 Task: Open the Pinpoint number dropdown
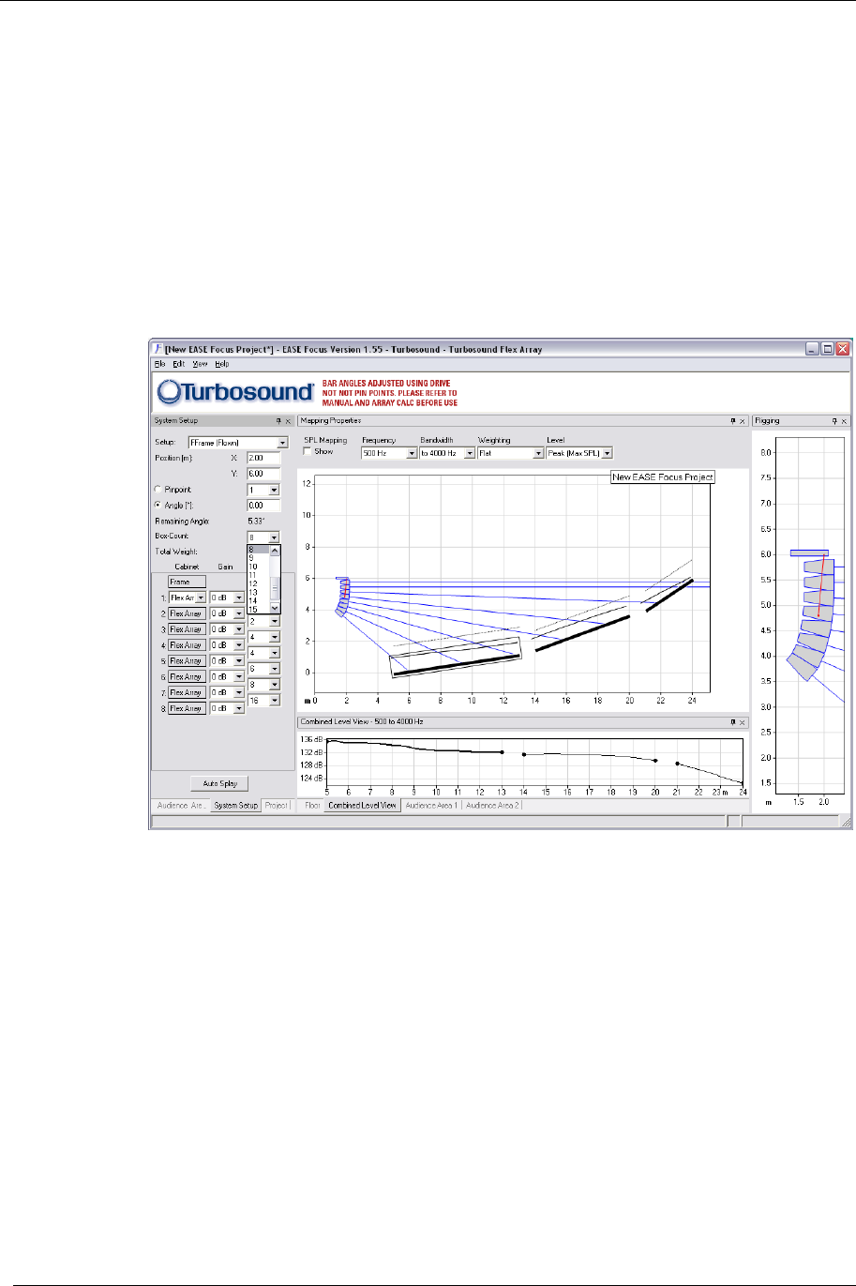click(274, 490)
